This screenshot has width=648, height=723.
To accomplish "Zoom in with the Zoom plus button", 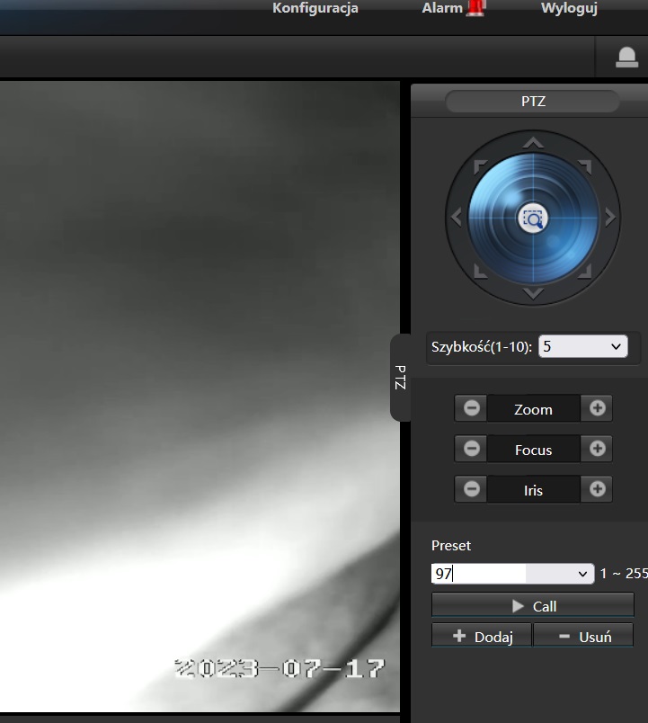I will point(597,408).
